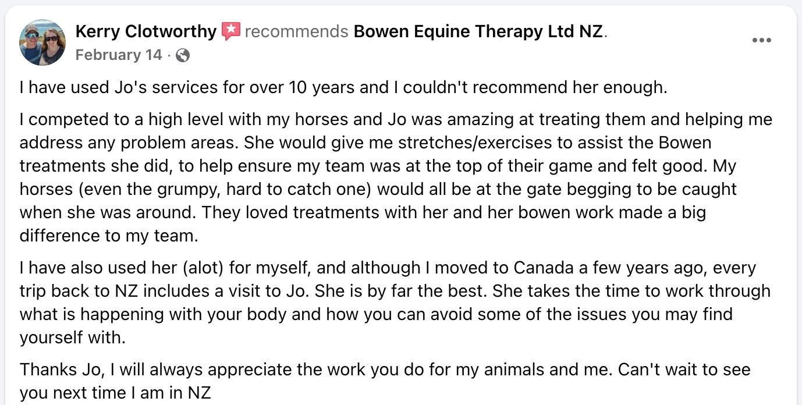The width and height of the screenshot is (802, 405).
Task: Click the line starting "trip back to NZ"
Action: (x=395, y=291)
